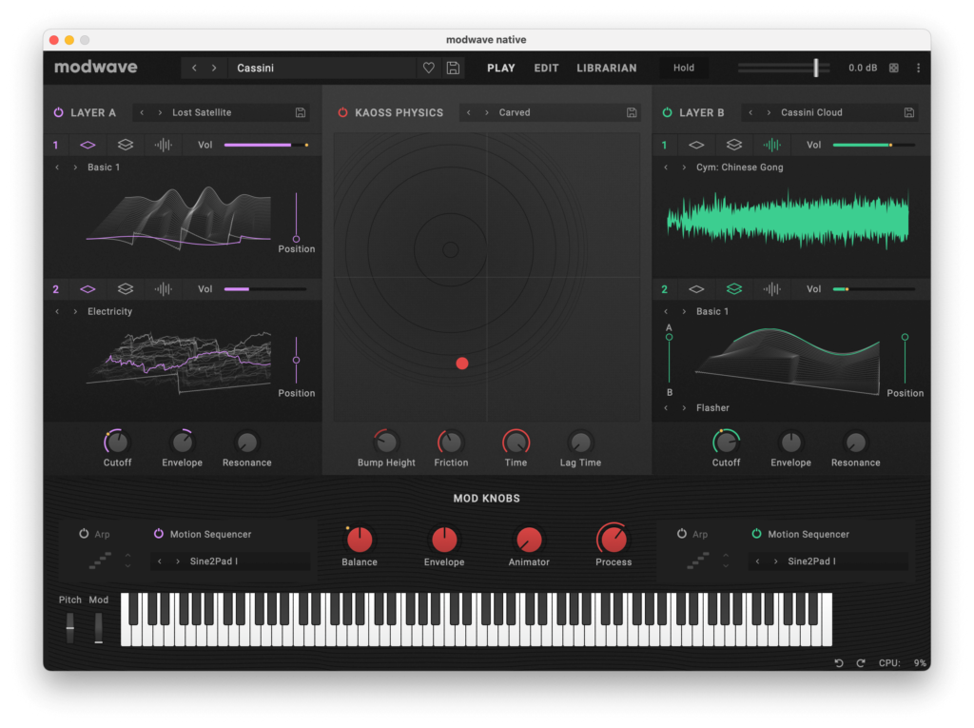Viewport: 974px width, 728px height.
Task: Click the undo arrow in status bar
Action: coord(839,663)
